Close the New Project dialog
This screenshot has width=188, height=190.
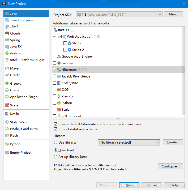point(184,3)
